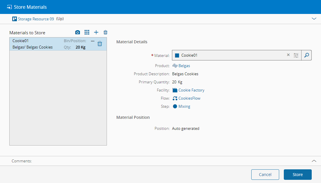The image size is (321, 183).
Task: Open the CookiesFlow link
Action: click(x=189, y=98)
